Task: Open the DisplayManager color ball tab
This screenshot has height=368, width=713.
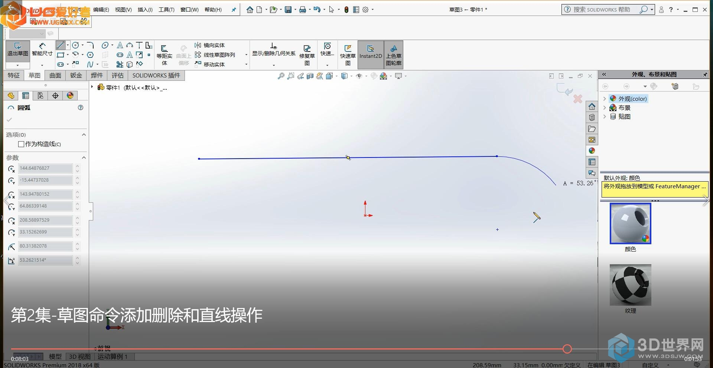Action: tap(70, 96)
